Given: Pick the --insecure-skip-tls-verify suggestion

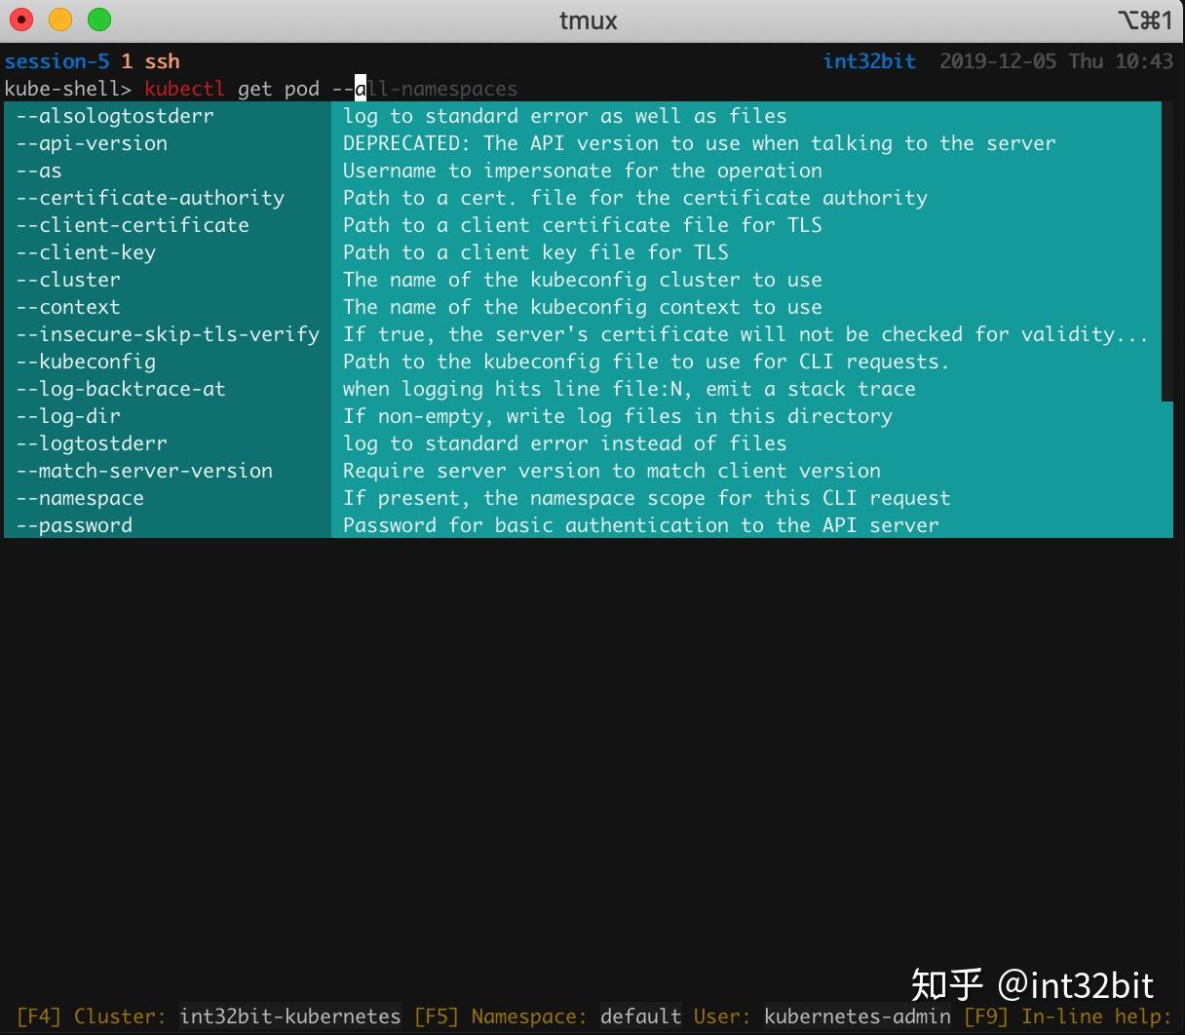Looking at the screenshot, I should coord(167,333).
